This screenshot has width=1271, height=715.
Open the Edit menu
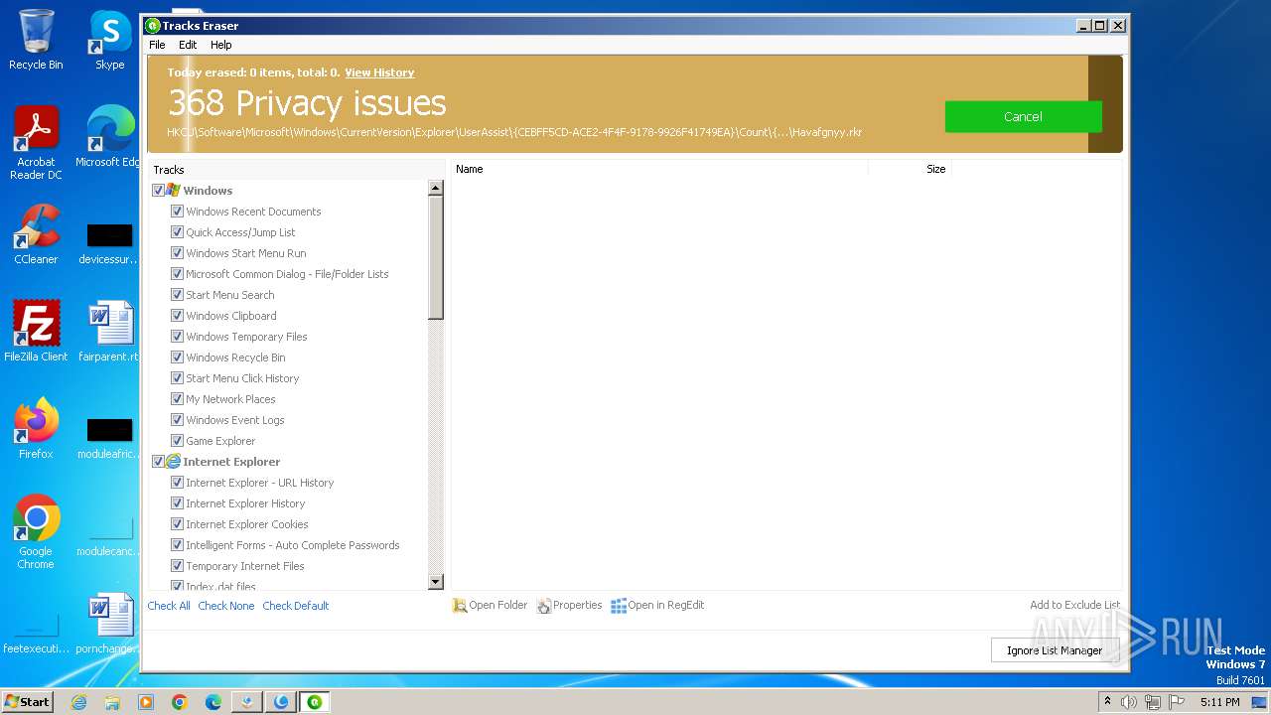(188, 45)
